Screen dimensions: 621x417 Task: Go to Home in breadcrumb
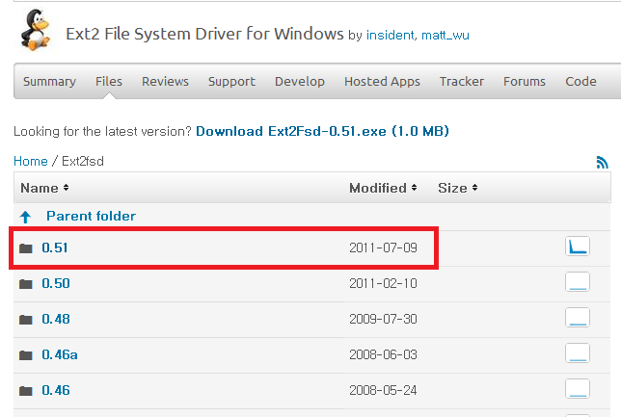pyautogui.click(x=31, y=162)
